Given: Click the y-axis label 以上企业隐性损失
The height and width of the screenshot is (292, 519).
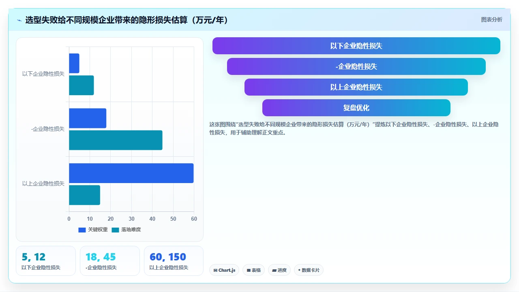Looking at the screenshot, I should click(43, 184).
